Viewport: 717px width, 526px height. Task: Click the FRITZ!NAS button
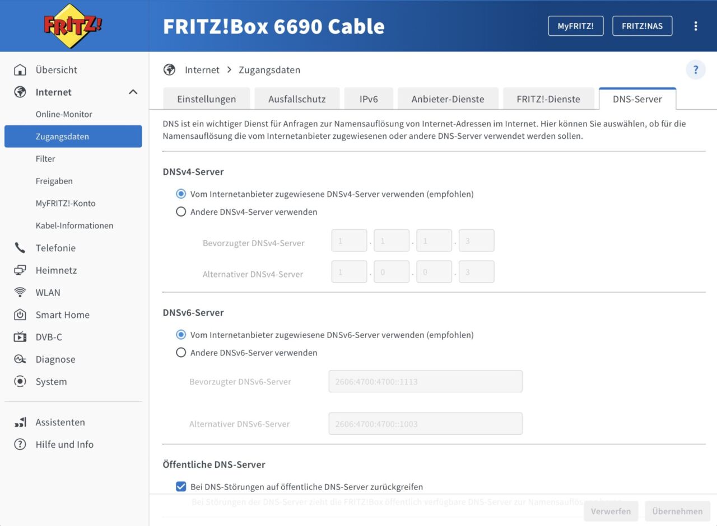pos(642,26)
